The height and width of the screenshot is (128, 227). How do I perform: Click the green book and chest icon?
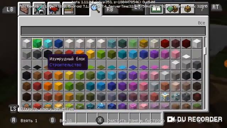(172, 9)
